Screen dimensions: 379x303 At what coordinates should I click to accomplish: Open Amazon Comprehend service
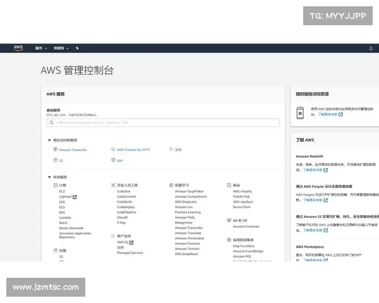click(x=191, y=197)
